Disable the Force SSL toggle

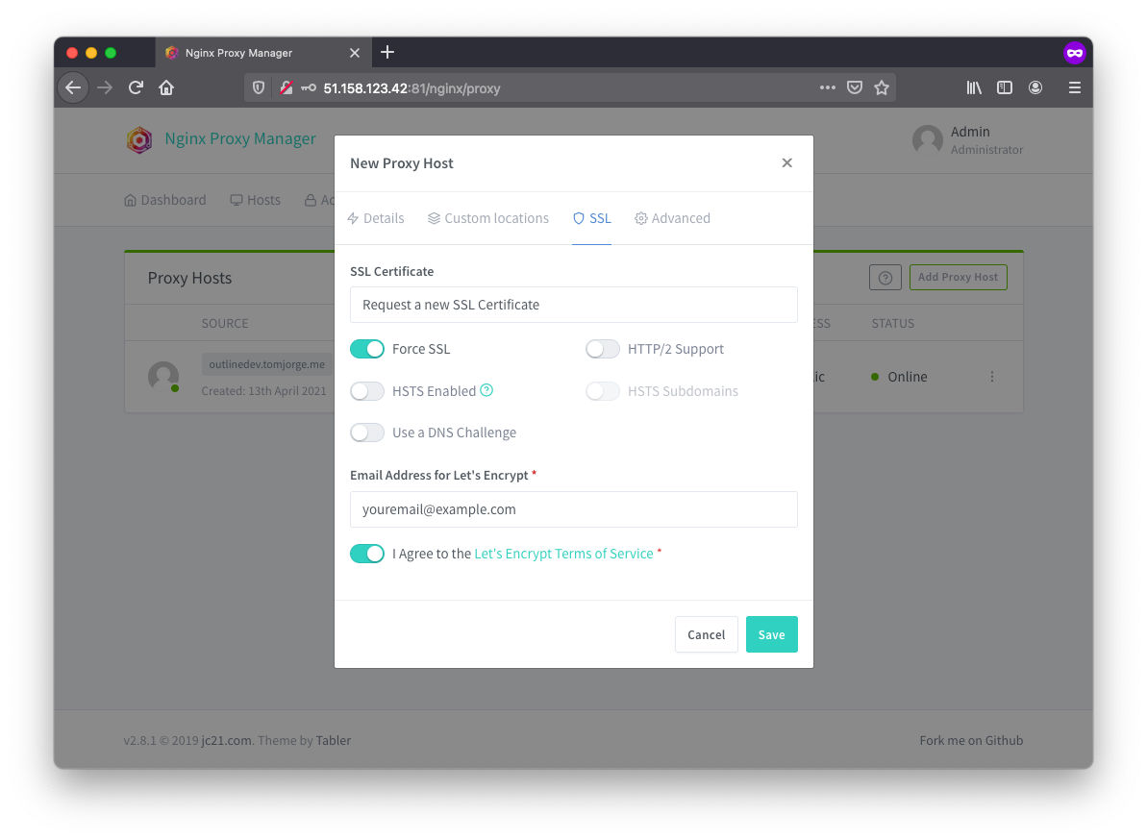click(367, 350)
